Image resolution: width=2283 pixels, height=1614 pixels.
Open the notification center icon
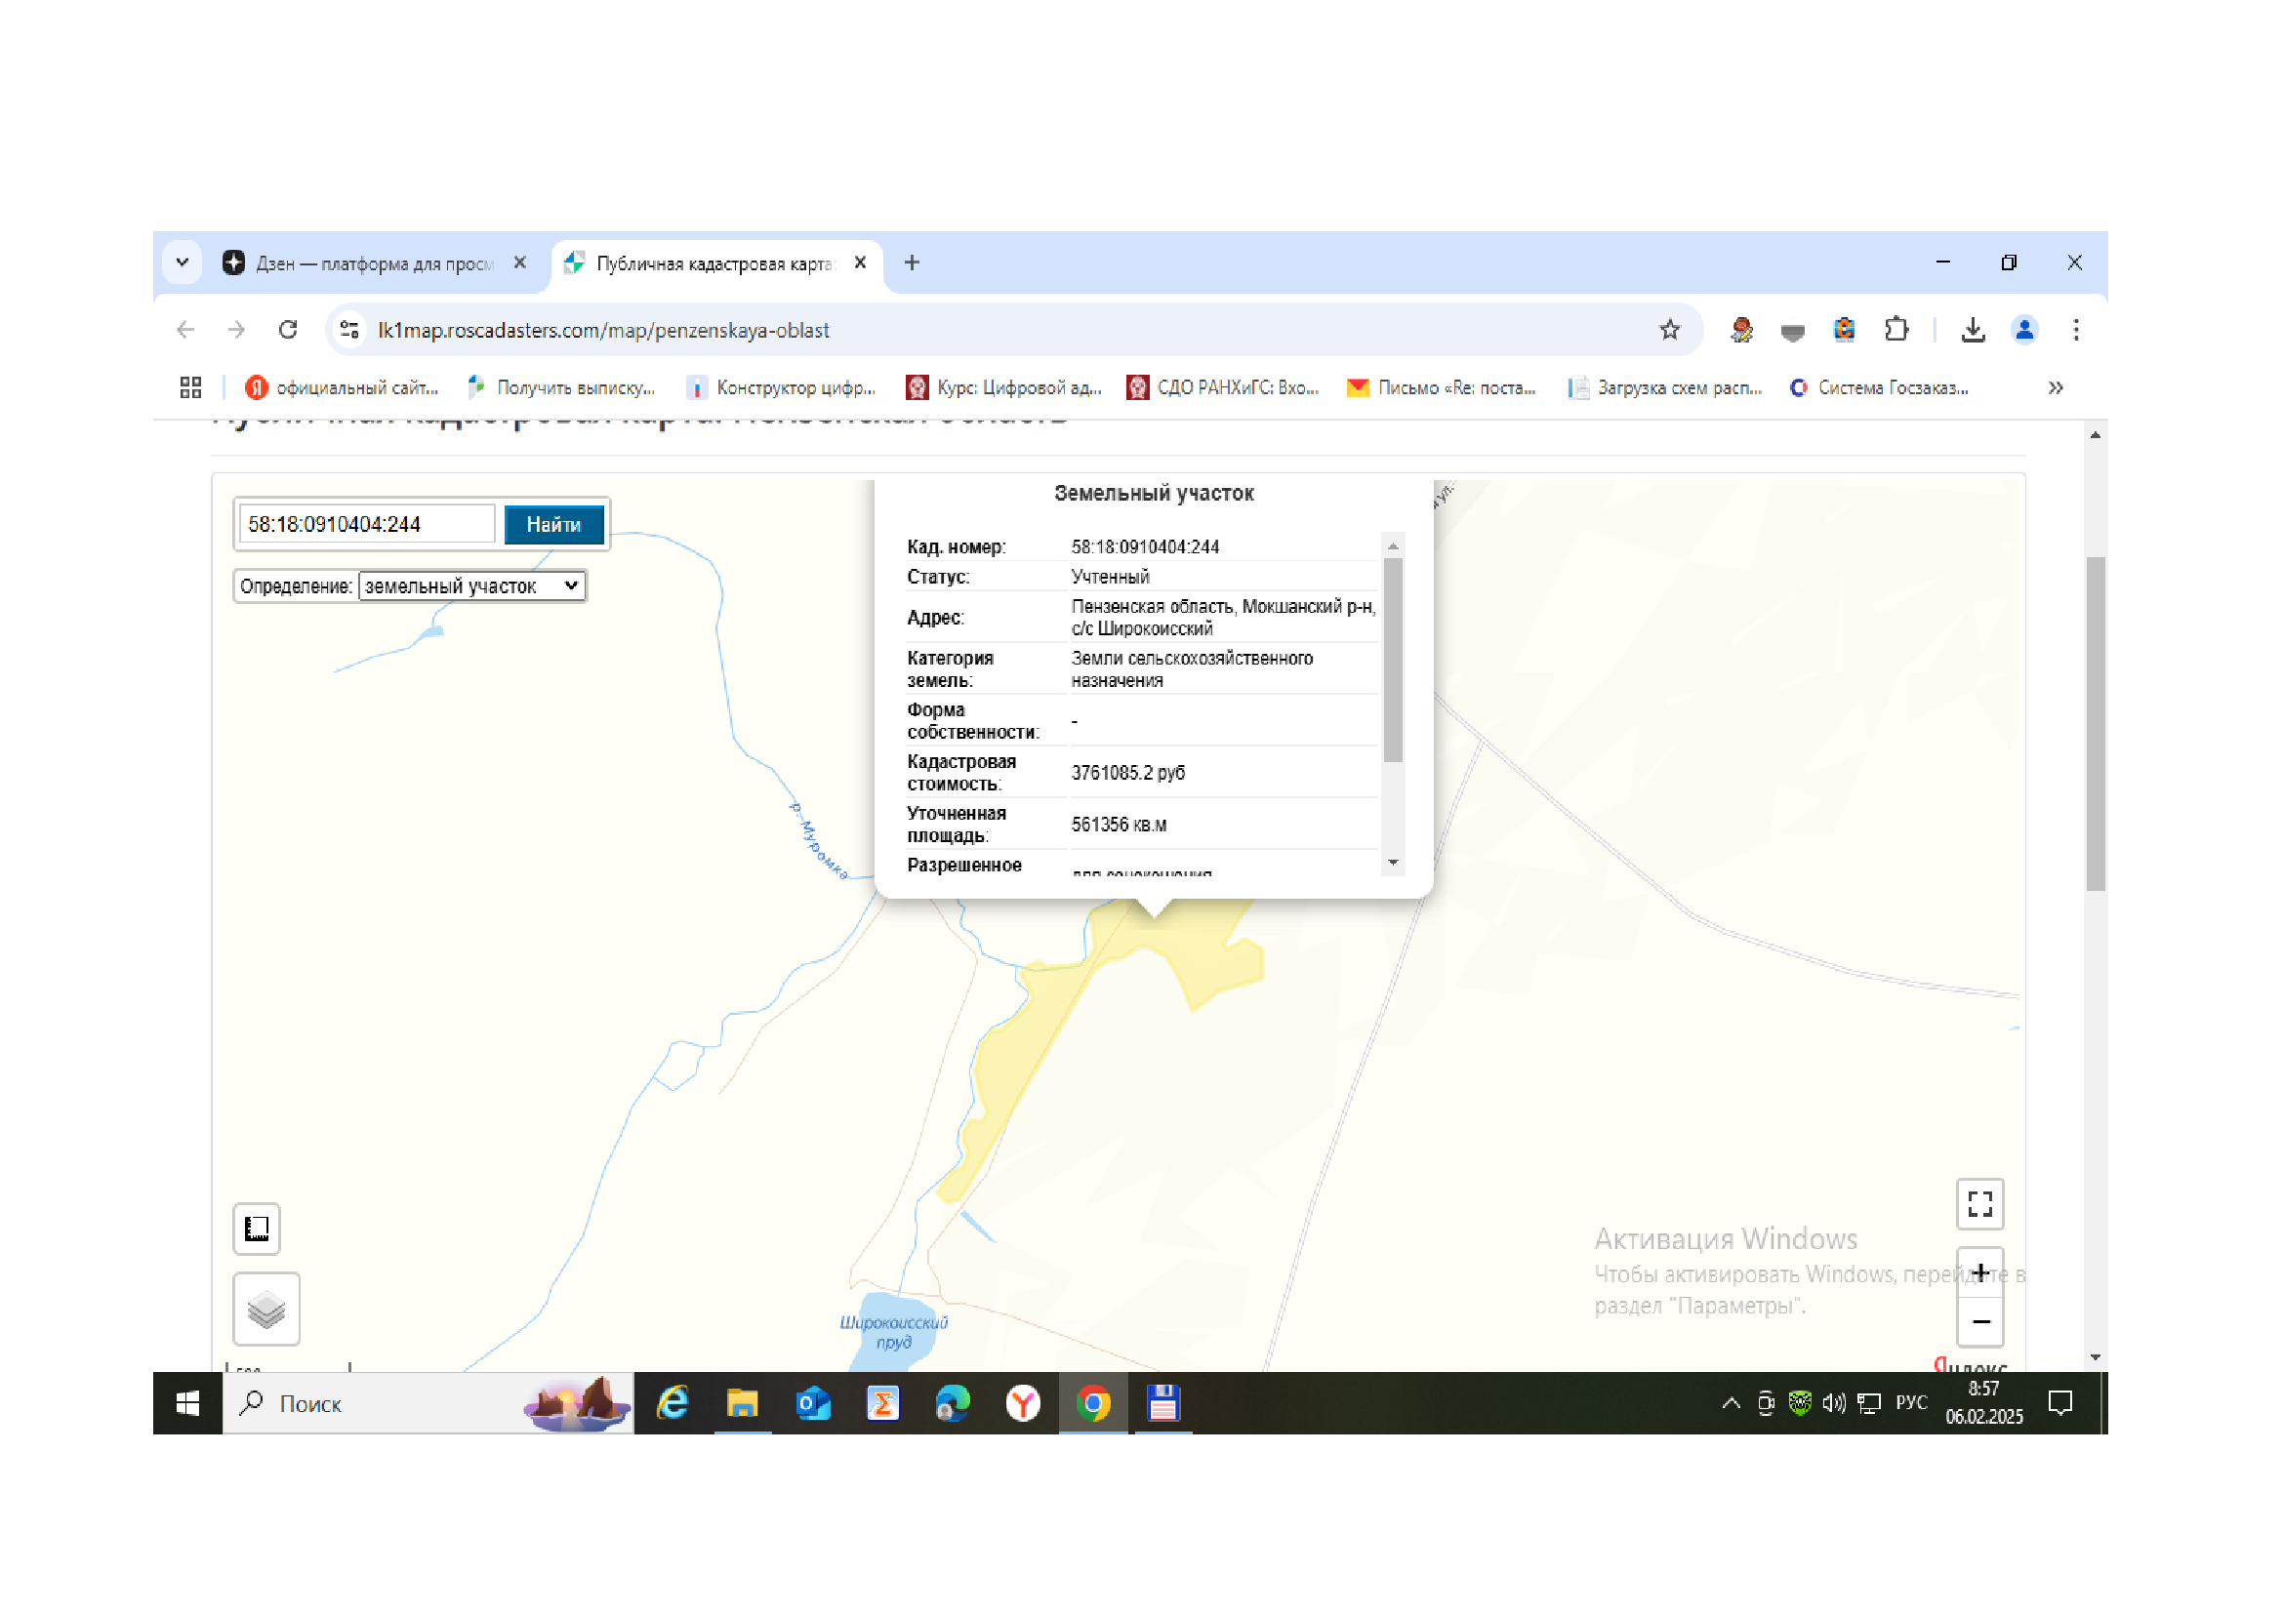2061,1403
